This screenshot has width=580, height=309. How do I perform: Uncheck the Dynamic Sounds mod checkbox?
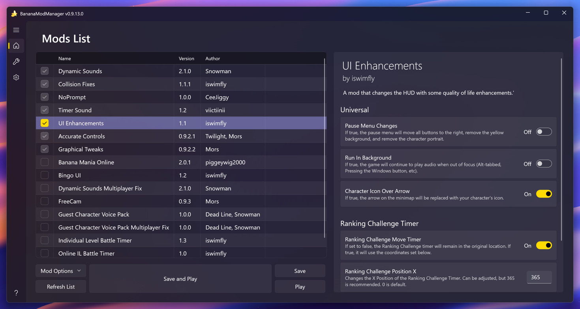45,71
